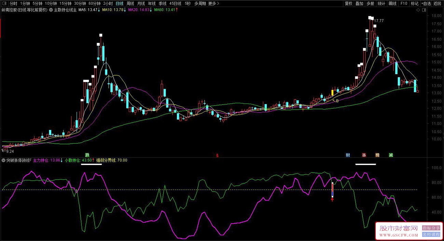Click the 复权 button

348,4
